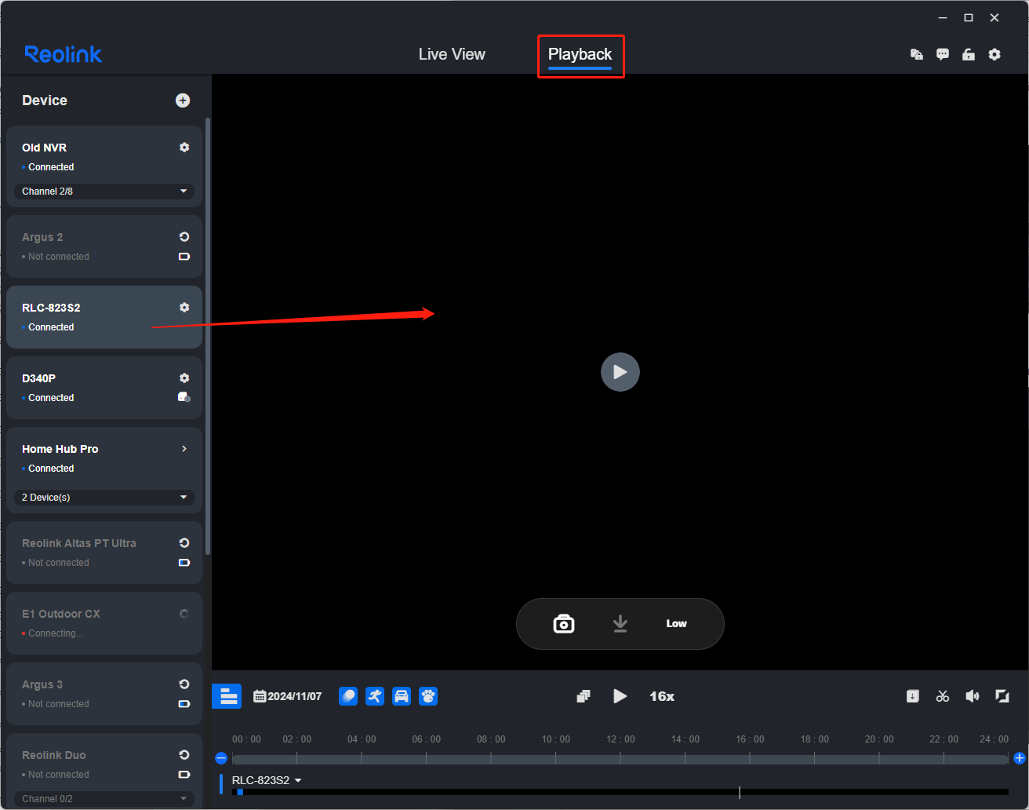
Task: Expand the Home Hub Pro chevron arrow
Action: coord(184,448)
